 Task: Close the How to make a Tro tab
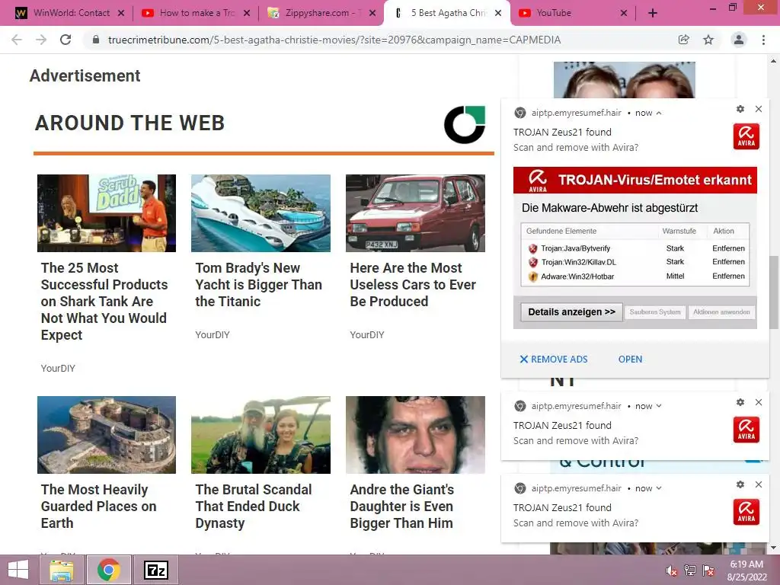click(247, 14)
